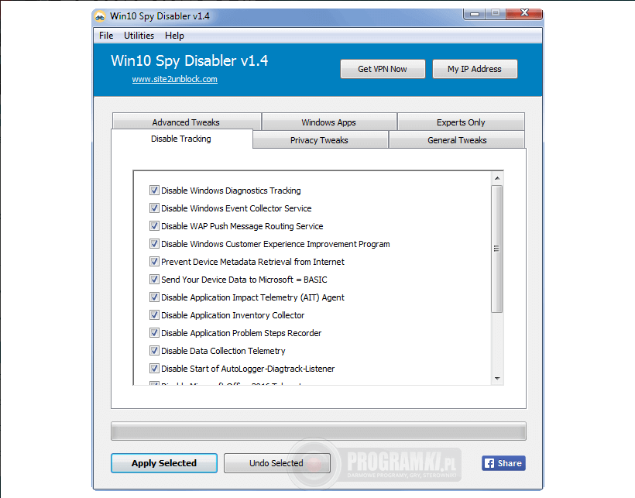Toggle Disable Application Impact Telemetry (AIT) Agent
This screenshot has height=498, width=635.
[x=154, y=297]
